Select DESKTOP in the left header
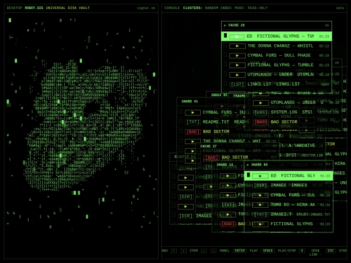This screenshot has height=263, width=351. tap(14, 8)
